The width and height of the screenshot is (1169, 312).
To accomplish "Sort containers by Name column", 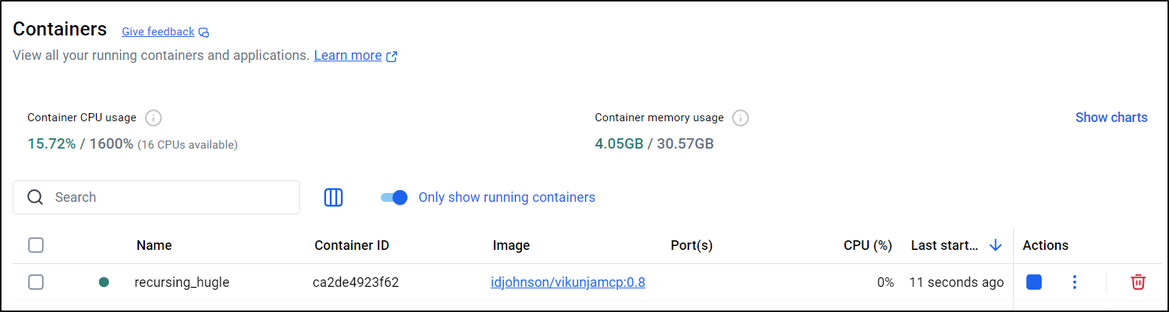I will pos(154,245).
